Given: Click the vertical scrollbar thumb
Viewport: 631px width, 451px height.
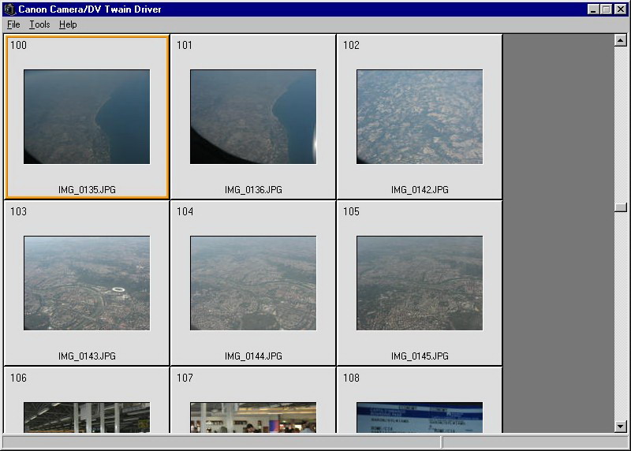Looking at the screenshot, I should click(621, 207).
